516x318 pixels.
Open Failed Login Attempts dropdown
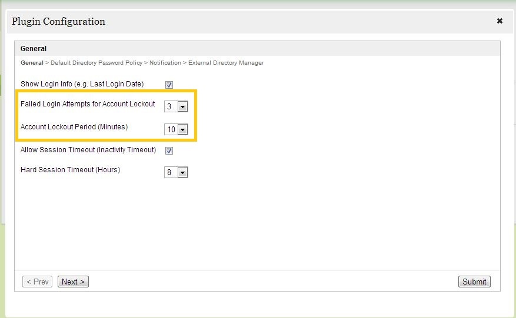click(176, 107)
